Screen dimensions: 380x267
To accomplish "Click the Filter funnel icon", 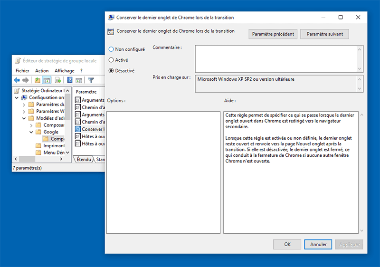I will [91, 80].
